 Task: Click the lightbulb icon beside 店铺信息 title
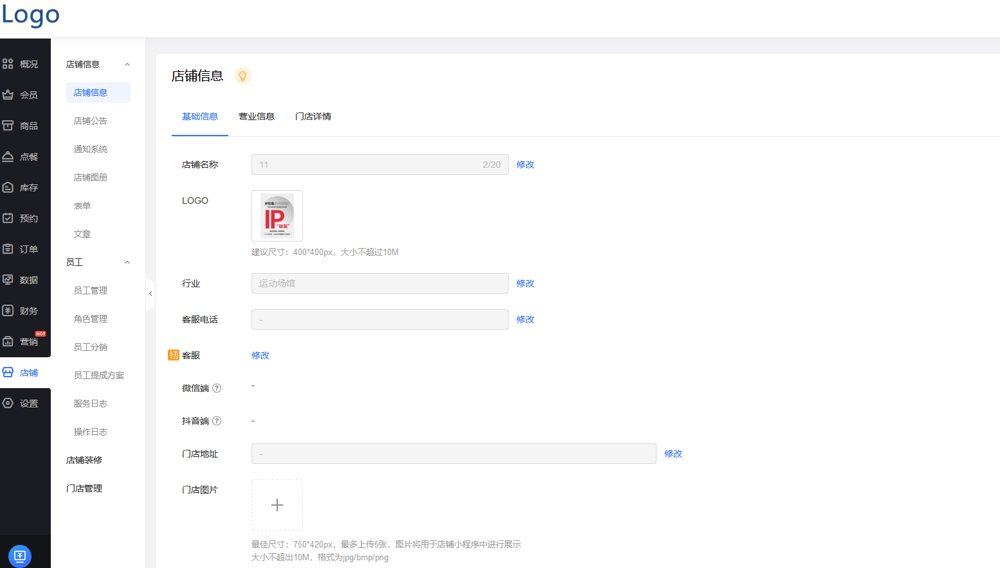tap(242, 76)
